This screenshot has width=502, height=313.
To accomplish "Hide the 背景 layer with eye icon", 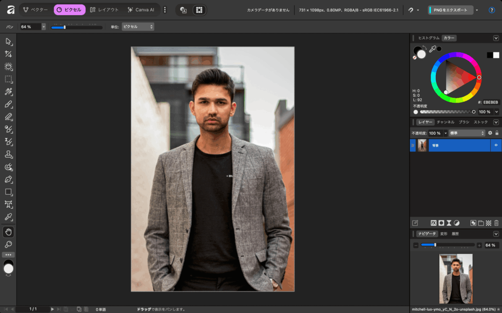I will pyautogui.click(x=496, y=145).
